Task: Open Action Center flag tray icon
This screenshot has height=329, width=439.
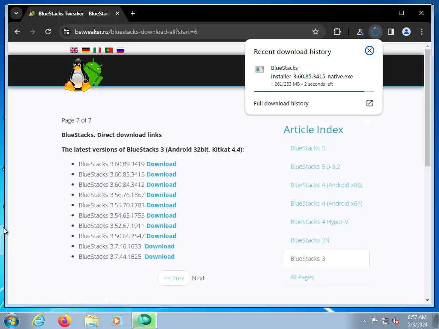Action: (x=375, y=320)
